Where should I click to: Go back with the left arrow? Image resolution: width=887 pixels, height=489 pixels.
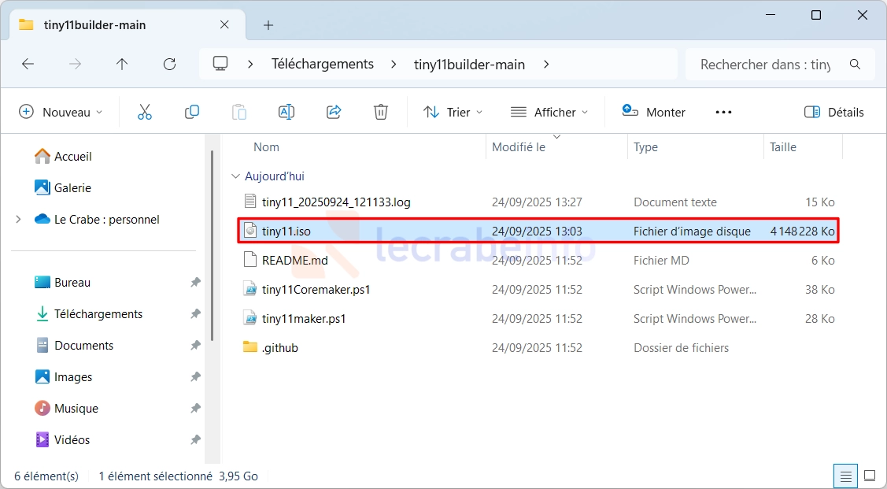point(28,64)
